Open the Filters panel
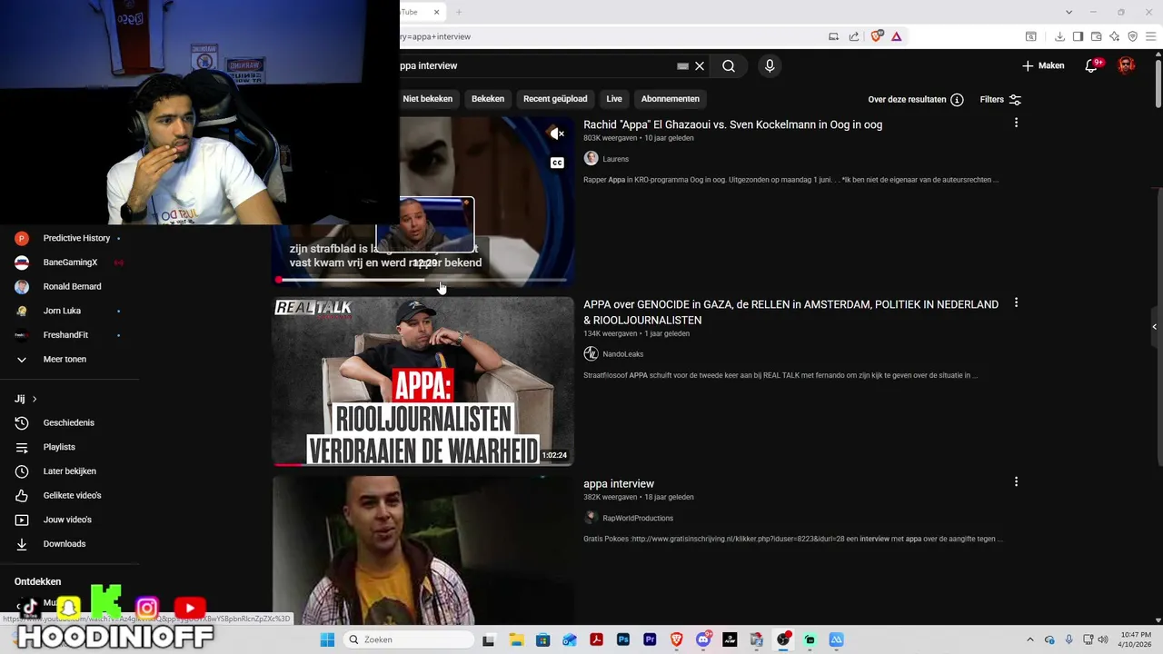The width and height of the screenshot is (1163, 654). (x=1000, y=99)
